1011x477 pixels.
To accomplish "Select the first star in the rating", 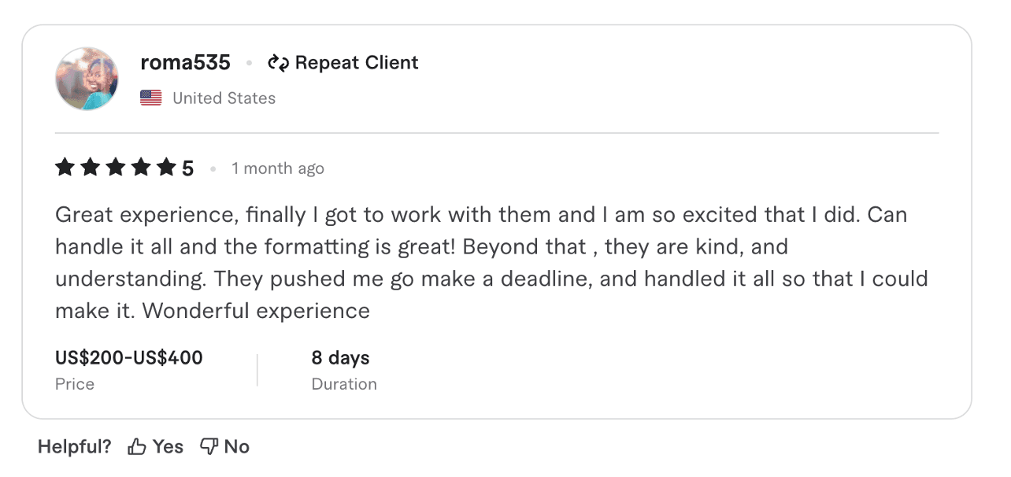I will (65, 167).
